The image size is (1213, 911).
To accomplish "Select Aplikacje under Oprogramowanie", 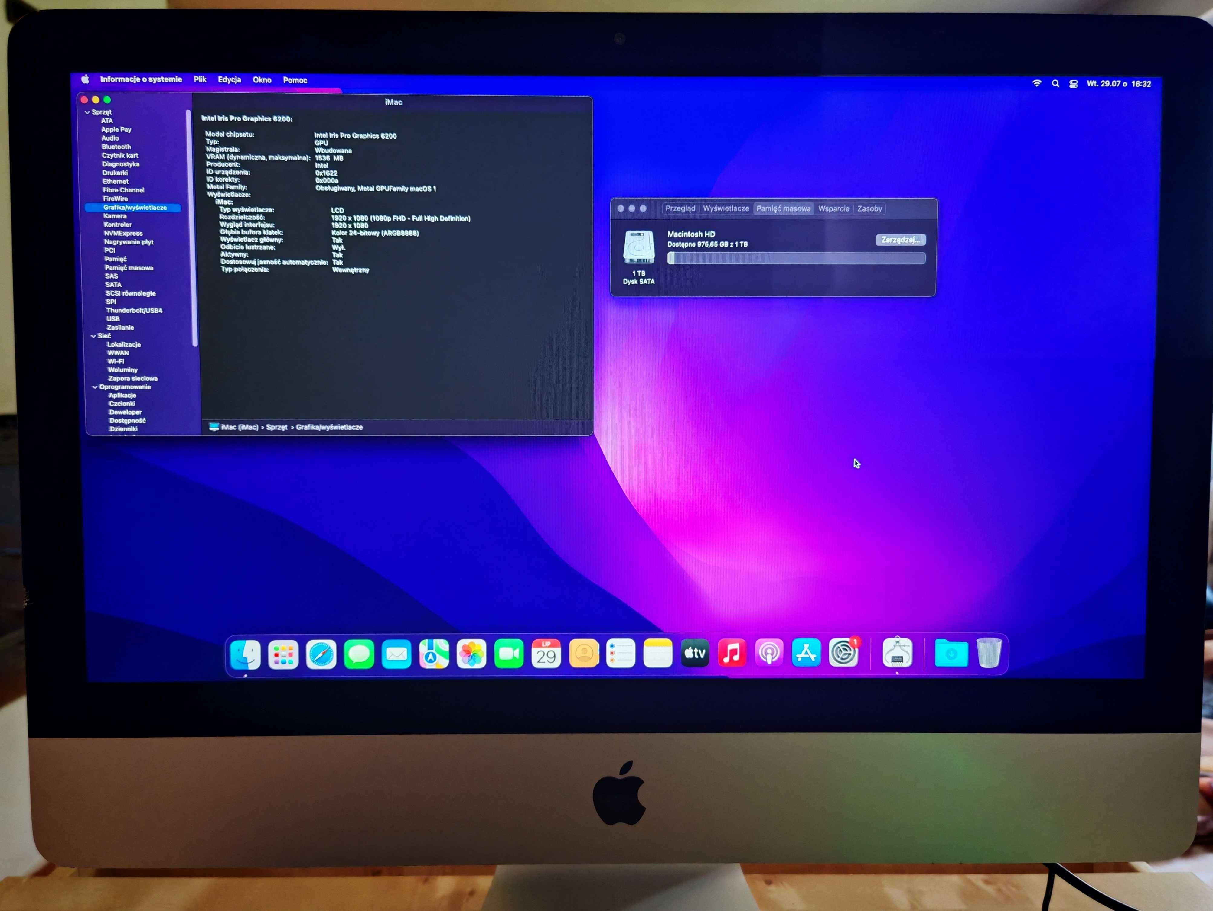I will click(122, 396).
